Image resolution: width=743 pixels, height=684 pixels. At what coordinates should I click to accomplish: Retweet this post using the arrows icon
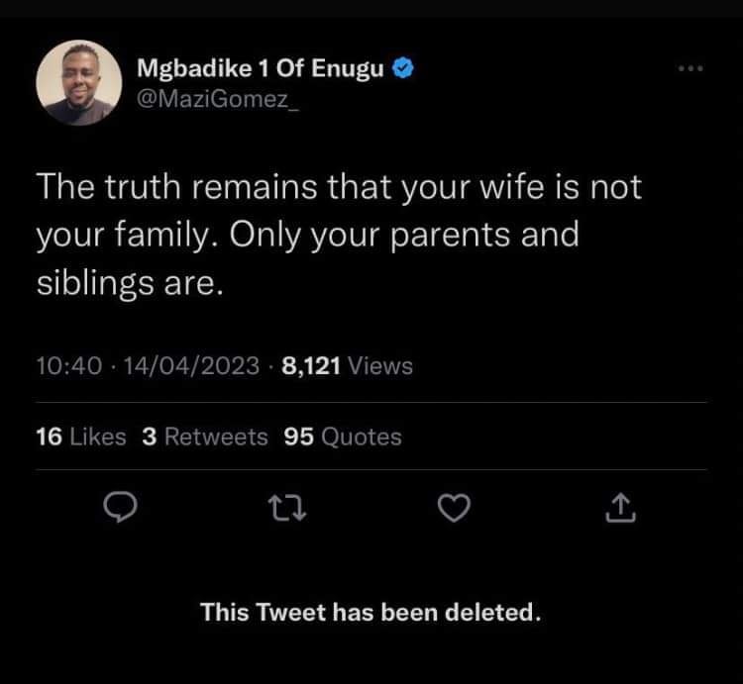coord(285,508)
